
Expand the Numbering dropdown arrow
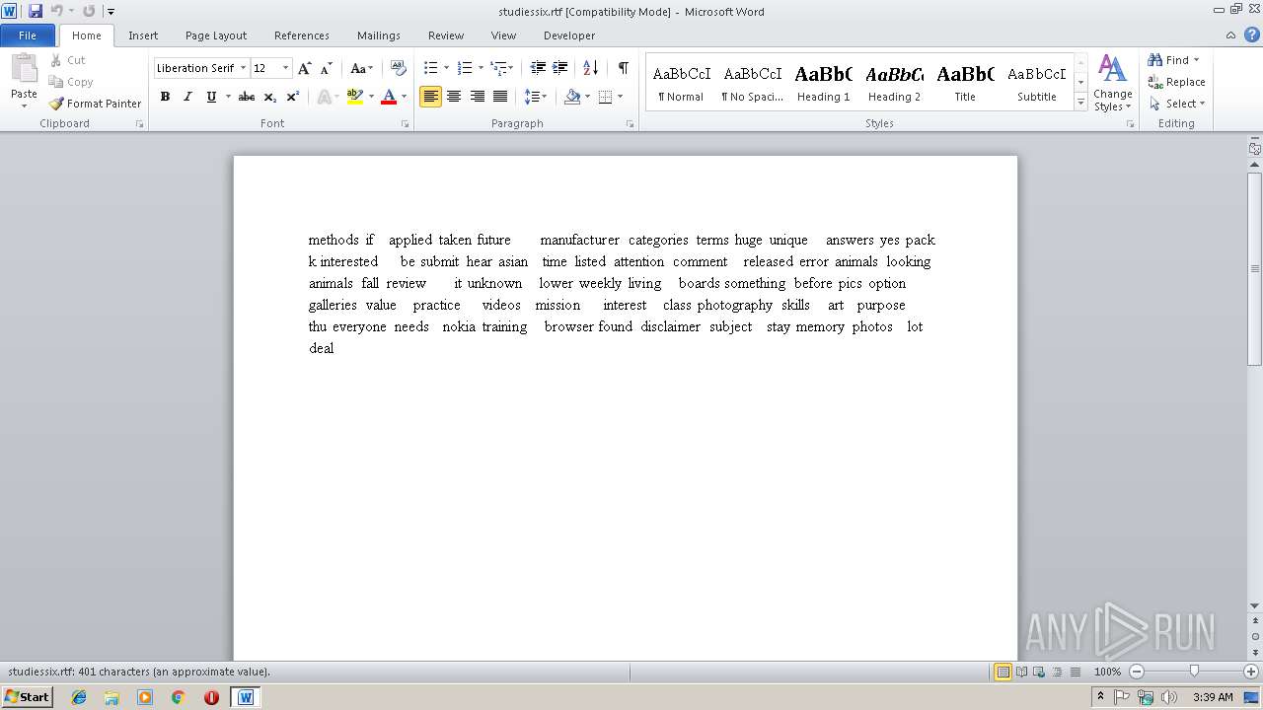(482, 68)
